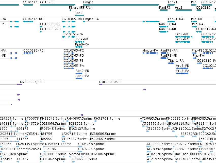Viewport: 216px width, 163px height.
Task: Select transcript CG10365-RC
Action: point(50,24)
